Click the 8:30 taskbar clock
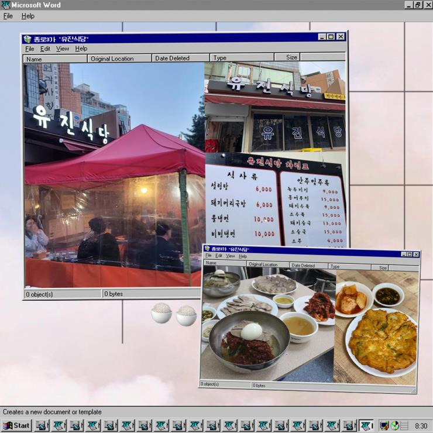Viewport: 433px width, 433px height. [421, 426]
